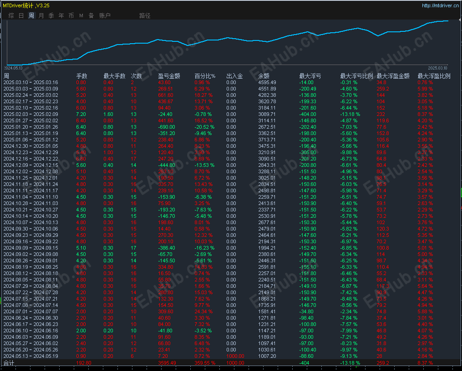The image size is (462, 371).
Task: Open the 月 monthly statistics tab
Action: click(41, 15)
